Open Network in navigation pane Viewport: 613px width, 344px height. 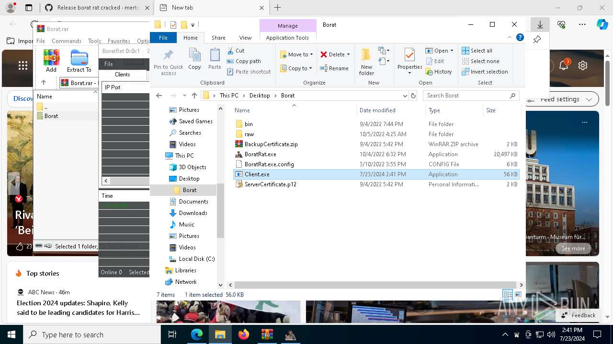(186, 282)
